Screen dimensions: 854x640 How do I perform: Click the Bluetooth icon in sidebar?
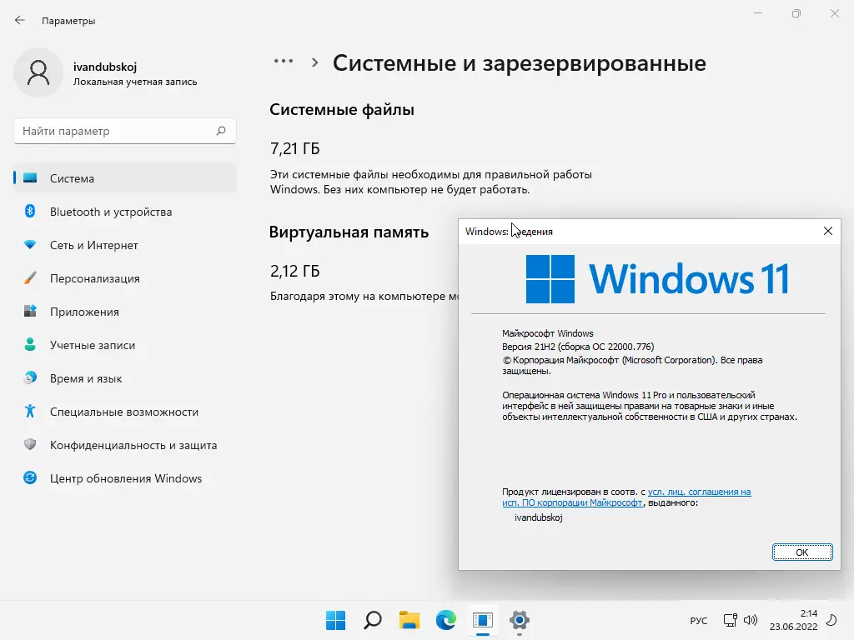pos(30,211)
